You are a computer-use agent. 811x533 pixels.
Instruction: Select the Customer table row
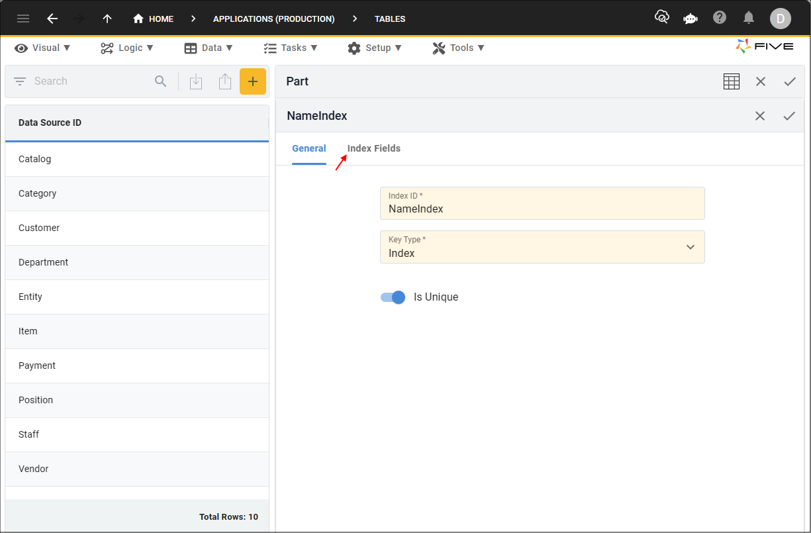pyautogui.click(x=137, y=228)
